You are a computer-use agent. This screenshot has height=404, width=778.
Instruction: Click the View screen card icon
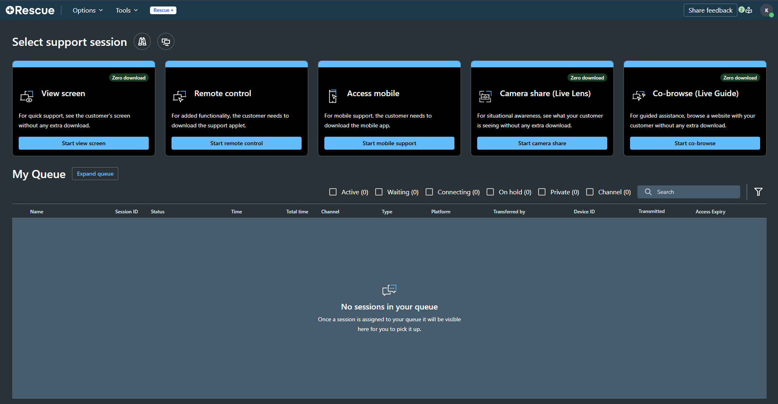[27, 96]
